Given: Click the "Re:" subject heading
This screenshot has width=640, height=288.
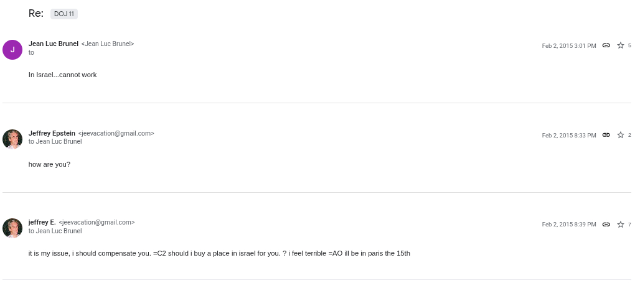Looking at the screenshot, I should pos(35,14).
